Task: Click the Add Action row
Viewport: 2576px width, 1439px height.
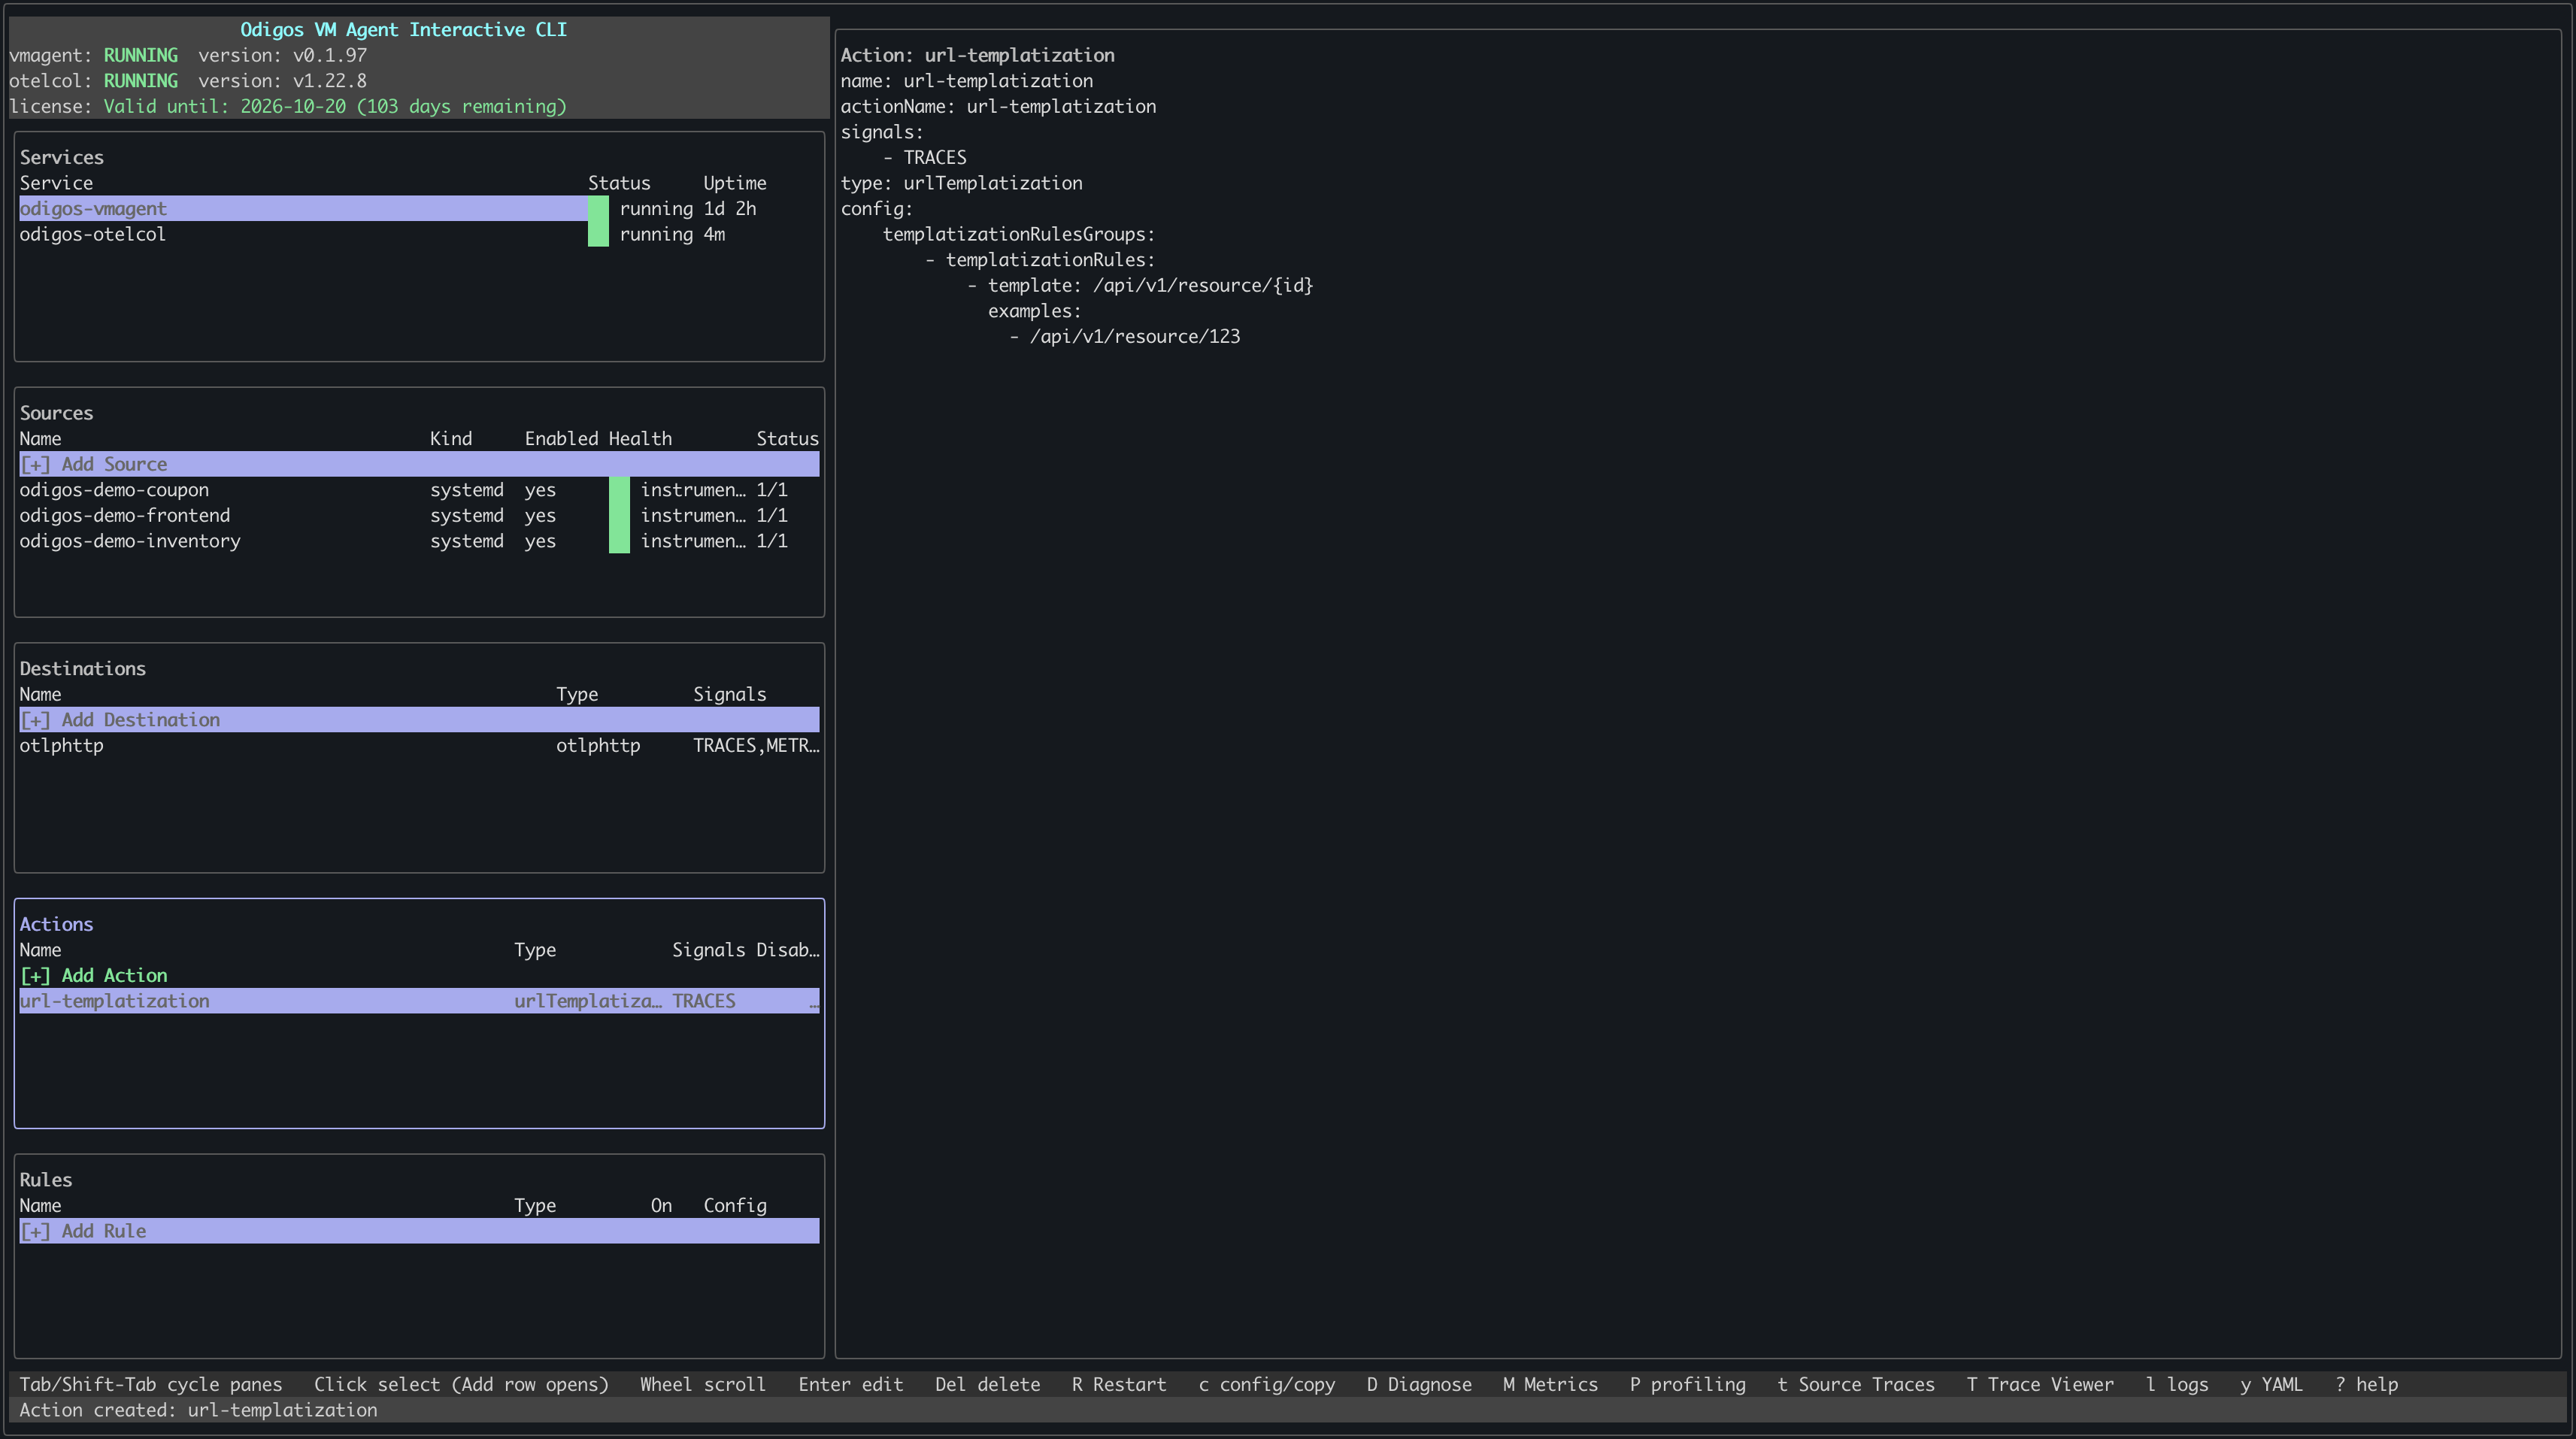Action: 419,976
